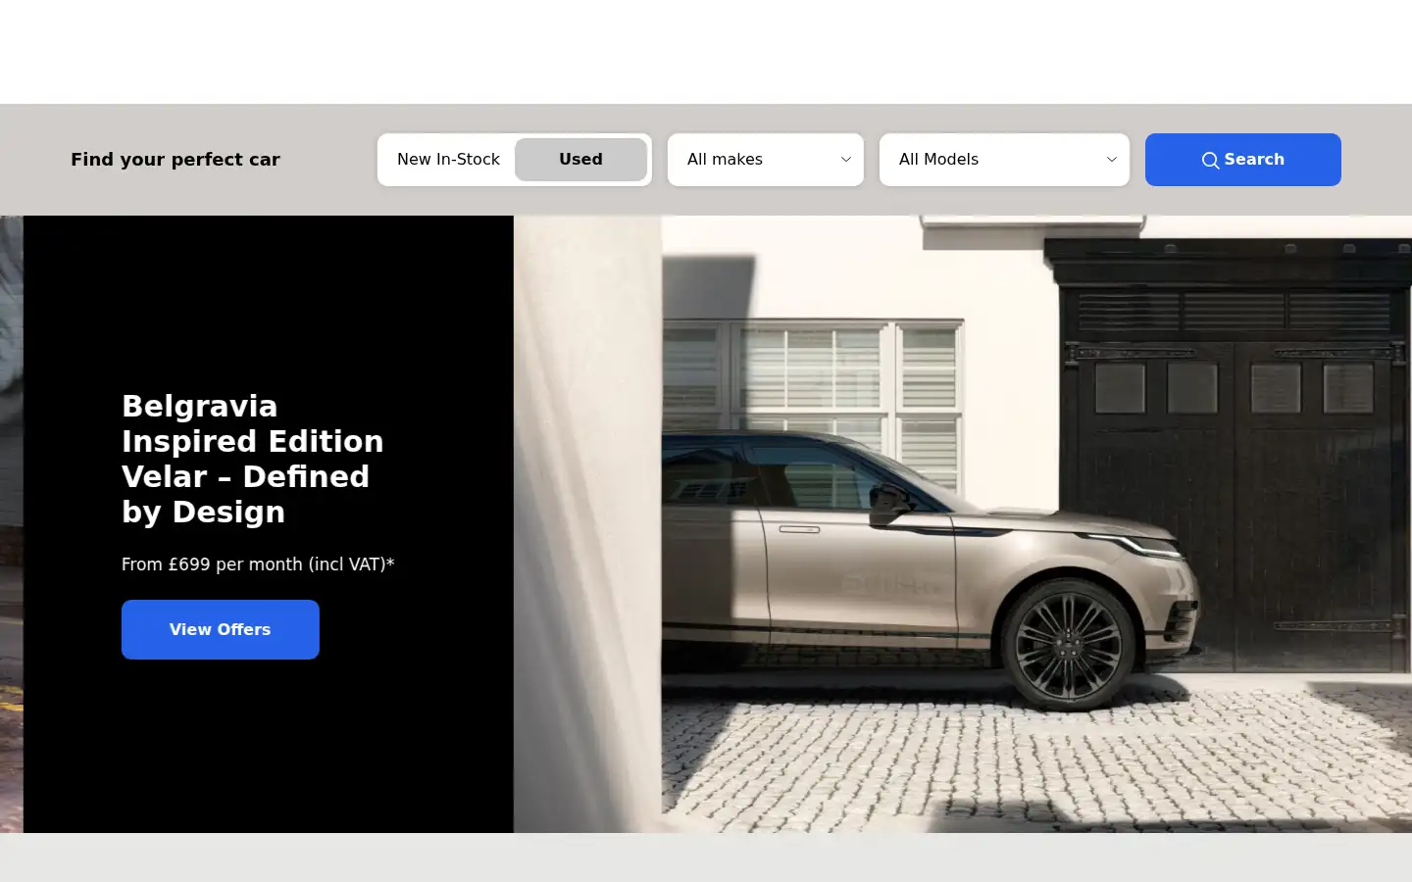Select the New In-Stock option

(448, 160)
